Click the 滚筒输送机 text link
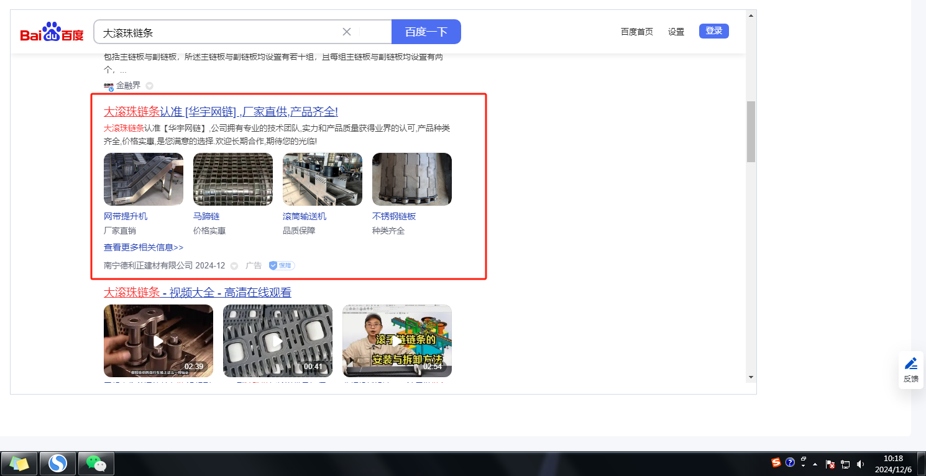926x476 pixels. pos(305,216)
